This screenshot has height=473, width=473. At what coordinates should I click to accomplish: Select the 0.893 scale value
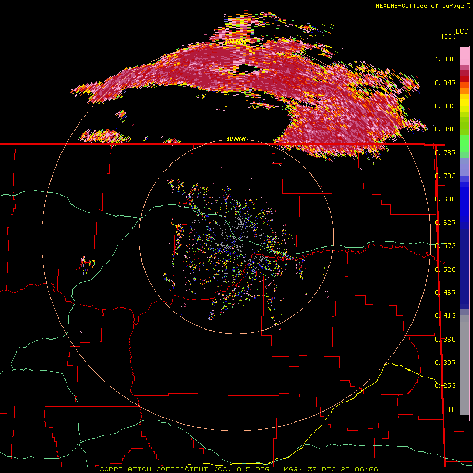pos(445,106)
